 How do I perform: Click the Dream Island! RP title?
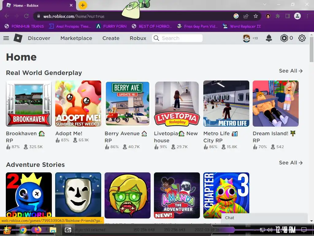pyautogui.click(x=274, y=137)
